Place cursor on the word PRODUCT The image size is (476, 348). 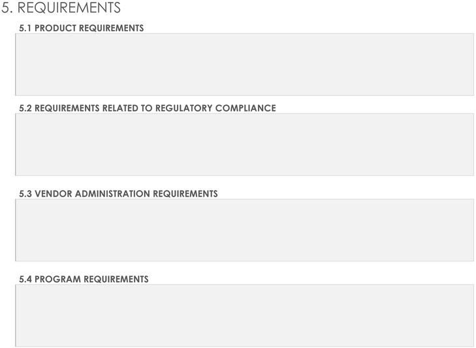56,28
